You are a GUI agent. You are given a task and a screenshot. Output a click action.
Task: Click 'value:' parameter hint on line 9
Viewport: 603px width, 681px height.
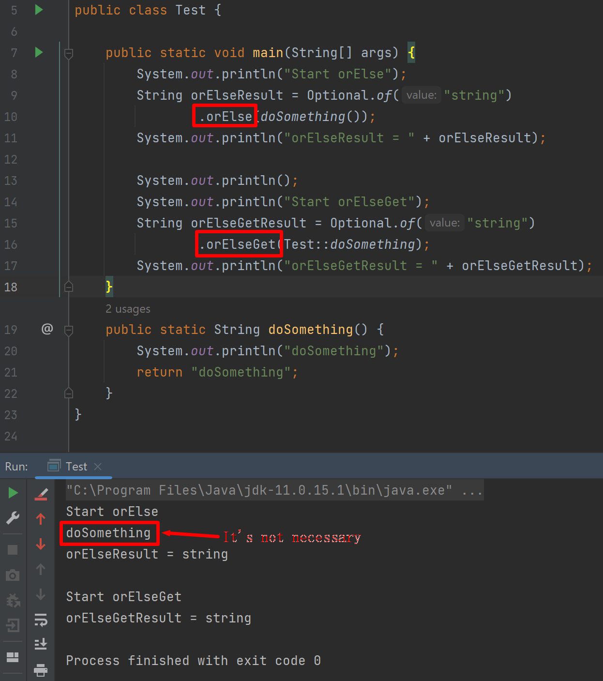(x=421, y=95)
